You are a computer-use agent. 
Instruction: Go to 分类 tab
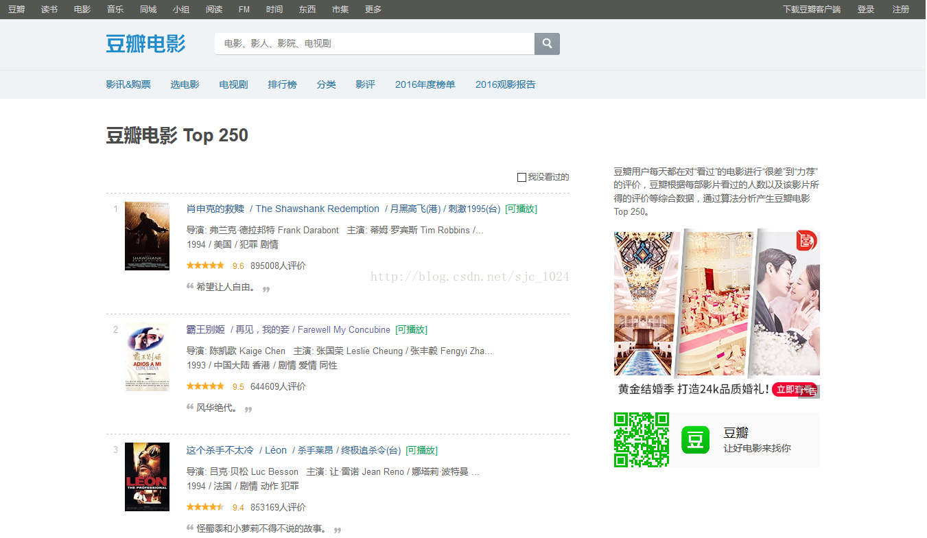point(327,84)
